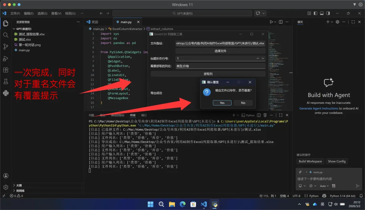Viewport: 365px width, 210px height.
Task: Open the Explorer view in activity bar
Action: 6,23
